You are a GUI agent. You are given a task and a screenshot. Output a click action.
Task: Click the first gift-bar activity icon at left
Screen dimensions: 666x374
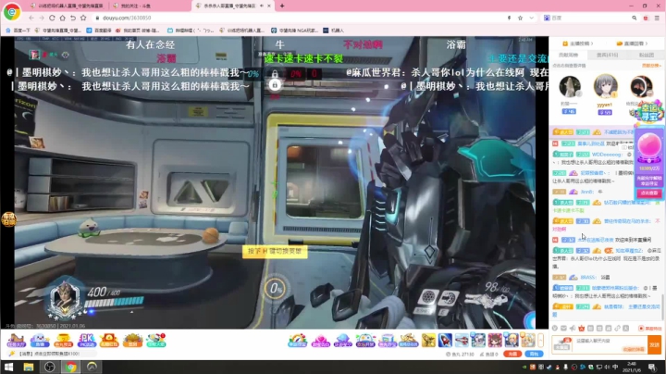(x=16, y=341)
